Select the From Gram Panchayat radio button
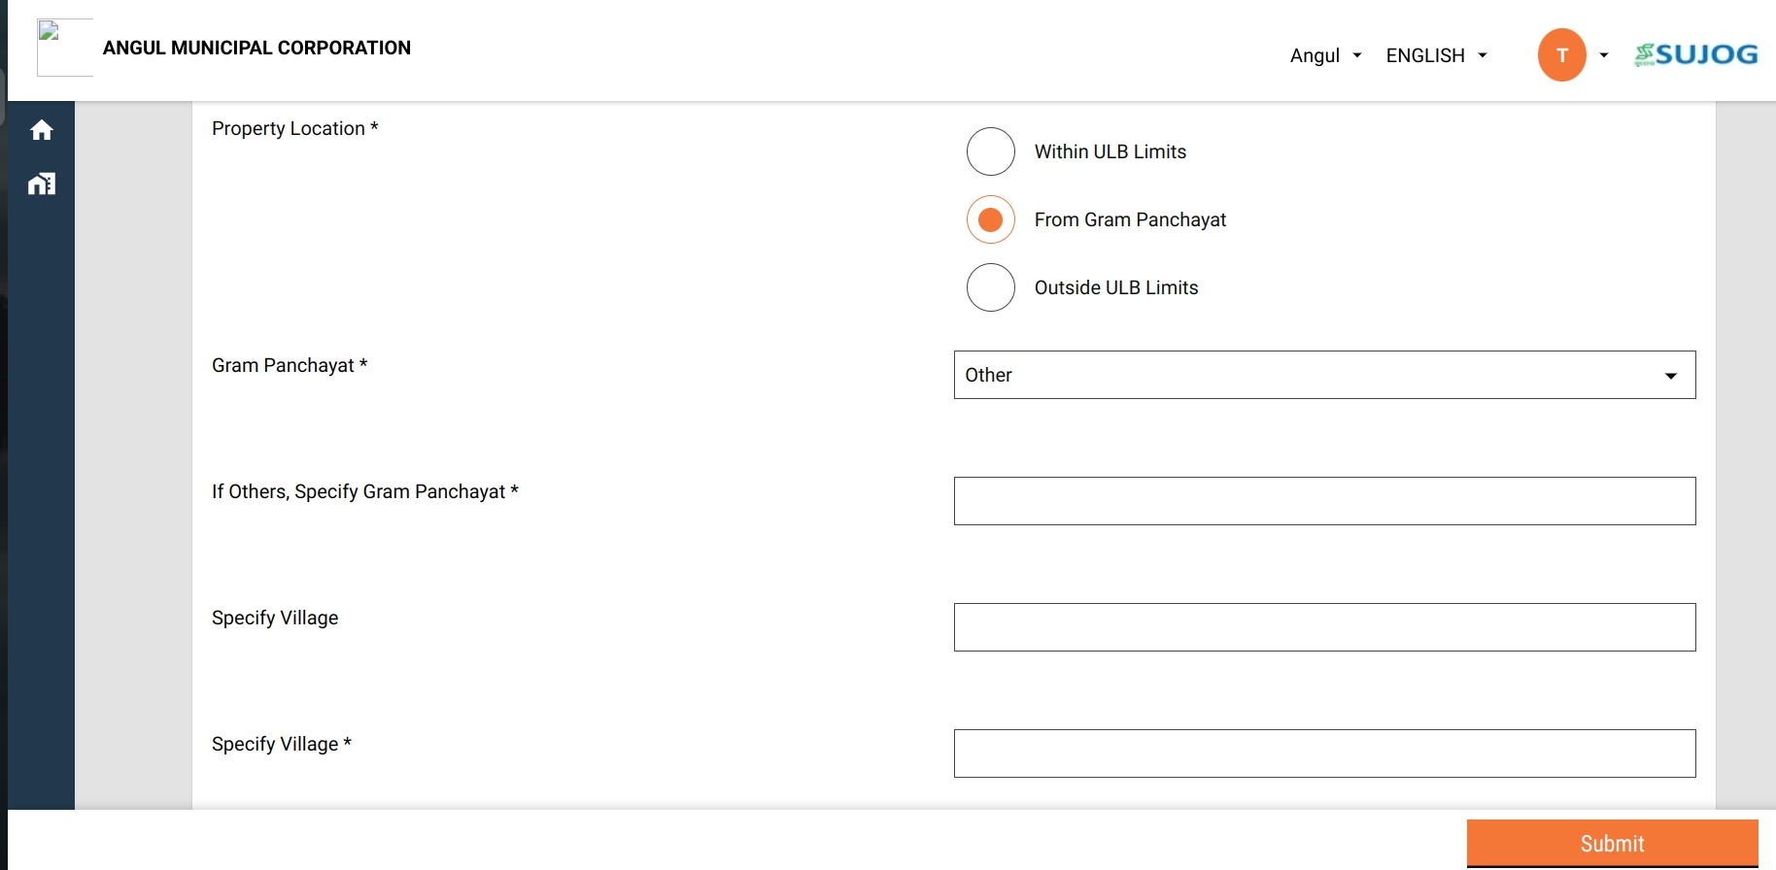Screen dimensions: 1776x870 click(x=991, y=219)
